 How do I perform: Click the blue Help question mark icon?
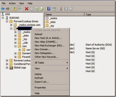(49, 9)
